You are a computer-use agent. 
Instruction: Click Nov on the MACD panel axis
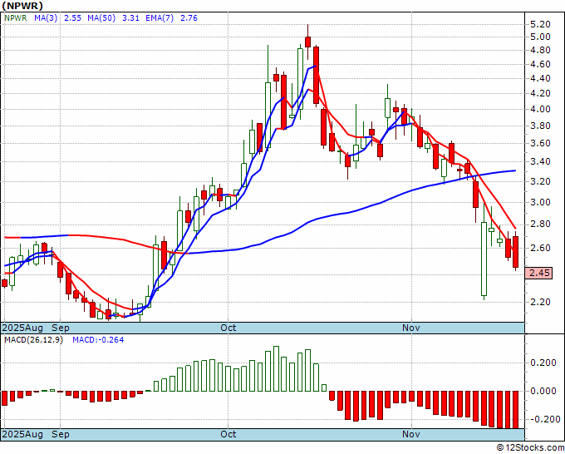point(411,434)
